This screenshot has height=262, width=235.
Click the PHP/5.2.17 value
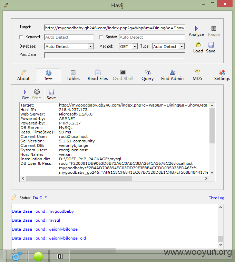70,123
